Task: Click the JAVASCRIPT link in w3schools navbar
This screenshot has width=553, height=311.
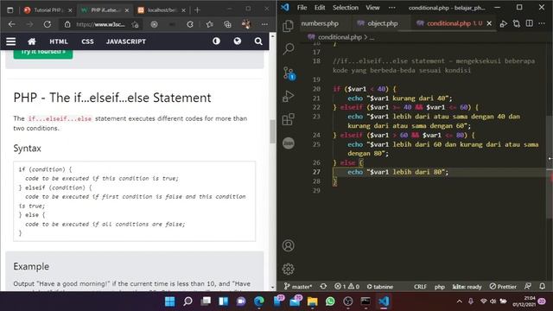Action: pyautogui.click(x=126, y=41)
